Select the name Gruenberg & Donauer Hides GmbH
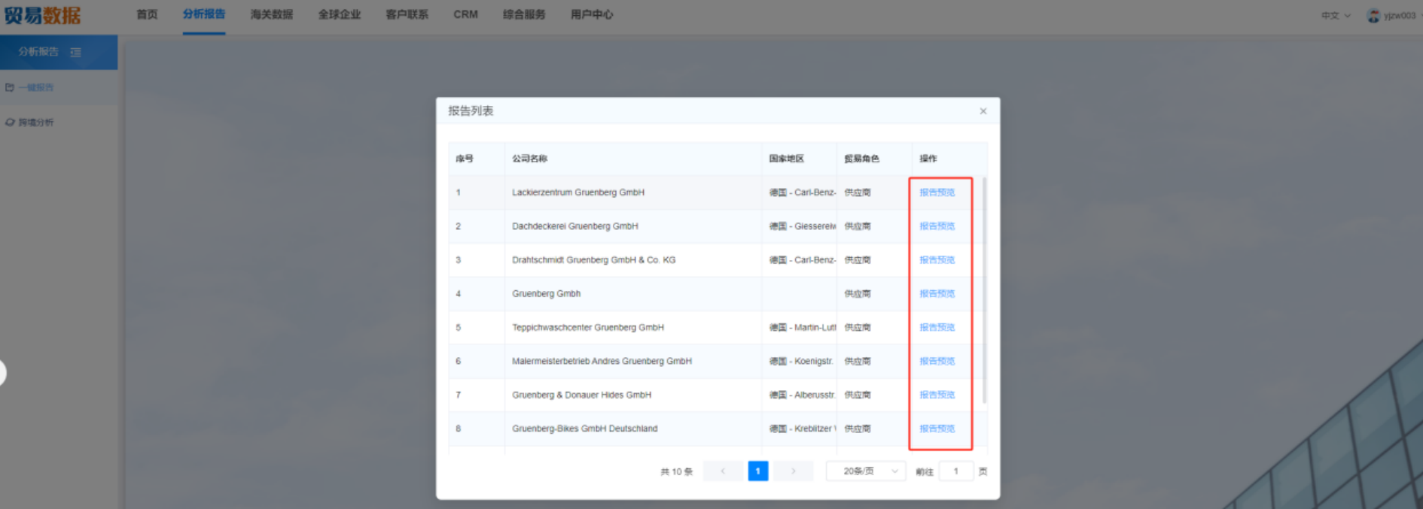1423x509 pixels. pyautogui.click(x=582, y=395)
